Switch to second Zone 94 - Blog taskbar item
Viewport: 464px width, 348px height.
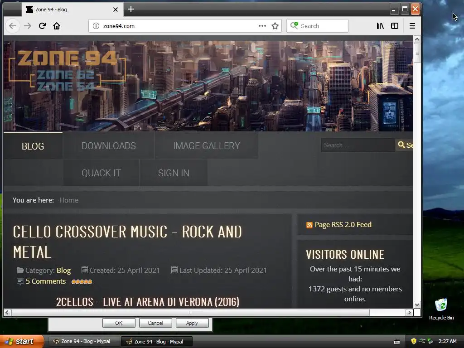(157, 342)
